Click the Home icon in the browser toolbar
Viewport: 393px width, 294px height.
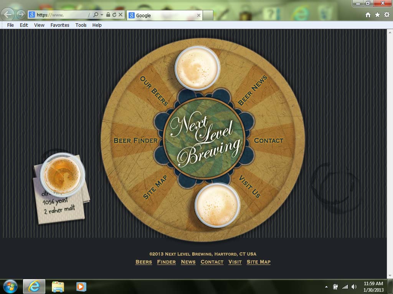[367, 14]
